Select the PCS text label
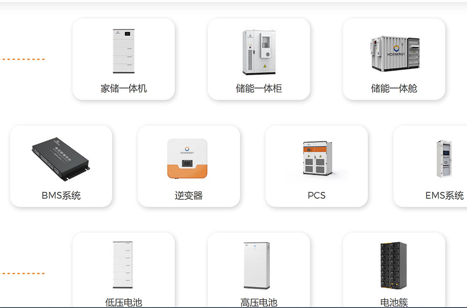 point(317,196)
